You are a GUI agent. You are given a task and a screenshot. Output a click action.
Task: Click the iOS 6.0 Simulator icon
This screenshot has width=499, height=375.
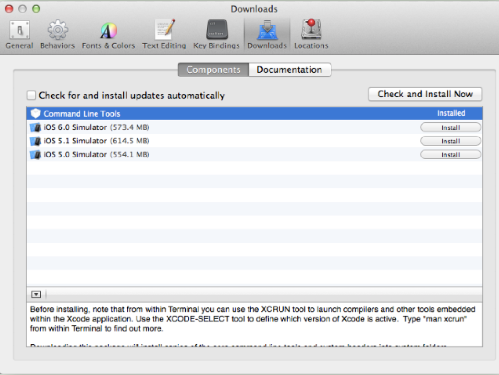[36, 127]
